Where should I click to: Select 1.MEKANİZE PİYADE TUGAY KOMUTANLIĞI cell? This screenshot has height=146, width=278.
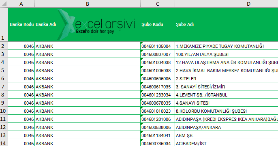click(x=227, y=46)
